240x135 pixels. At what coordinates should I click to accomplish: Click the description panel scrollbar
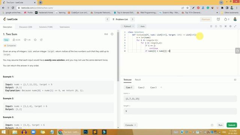pyautogui.click(x=118, y=57)
